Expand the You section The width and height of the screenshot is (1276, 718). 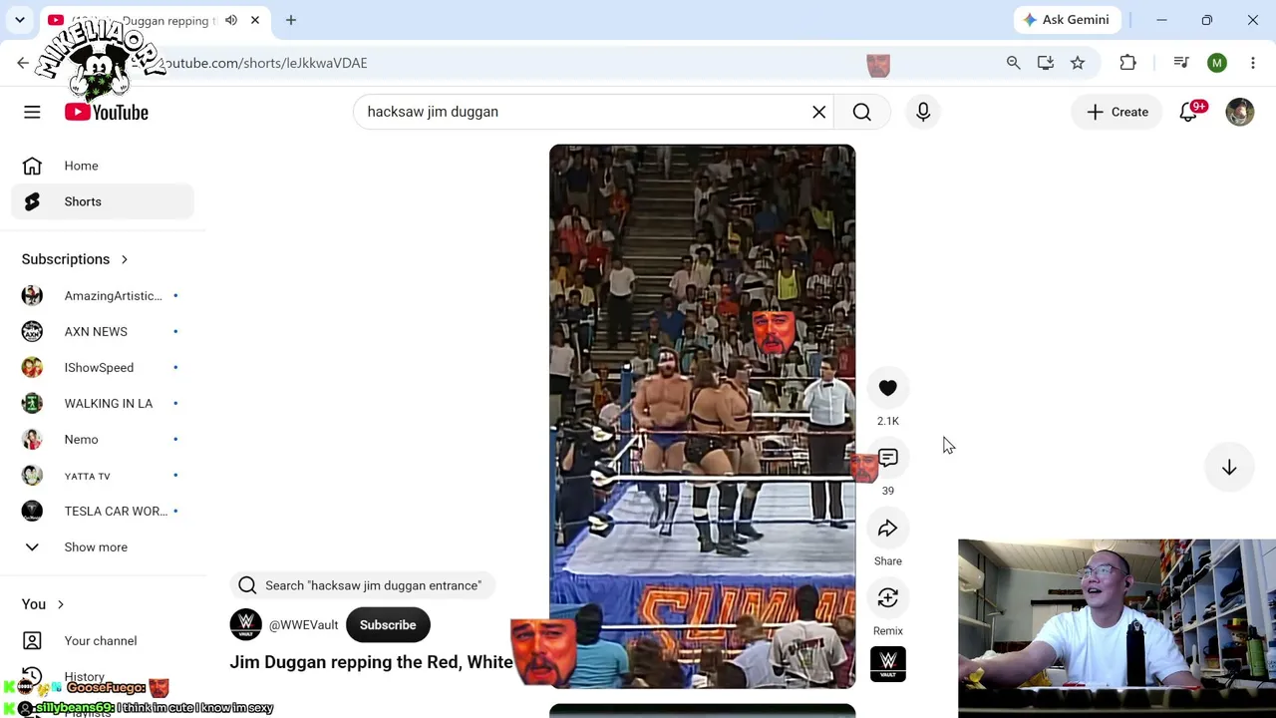pos(44,604)
